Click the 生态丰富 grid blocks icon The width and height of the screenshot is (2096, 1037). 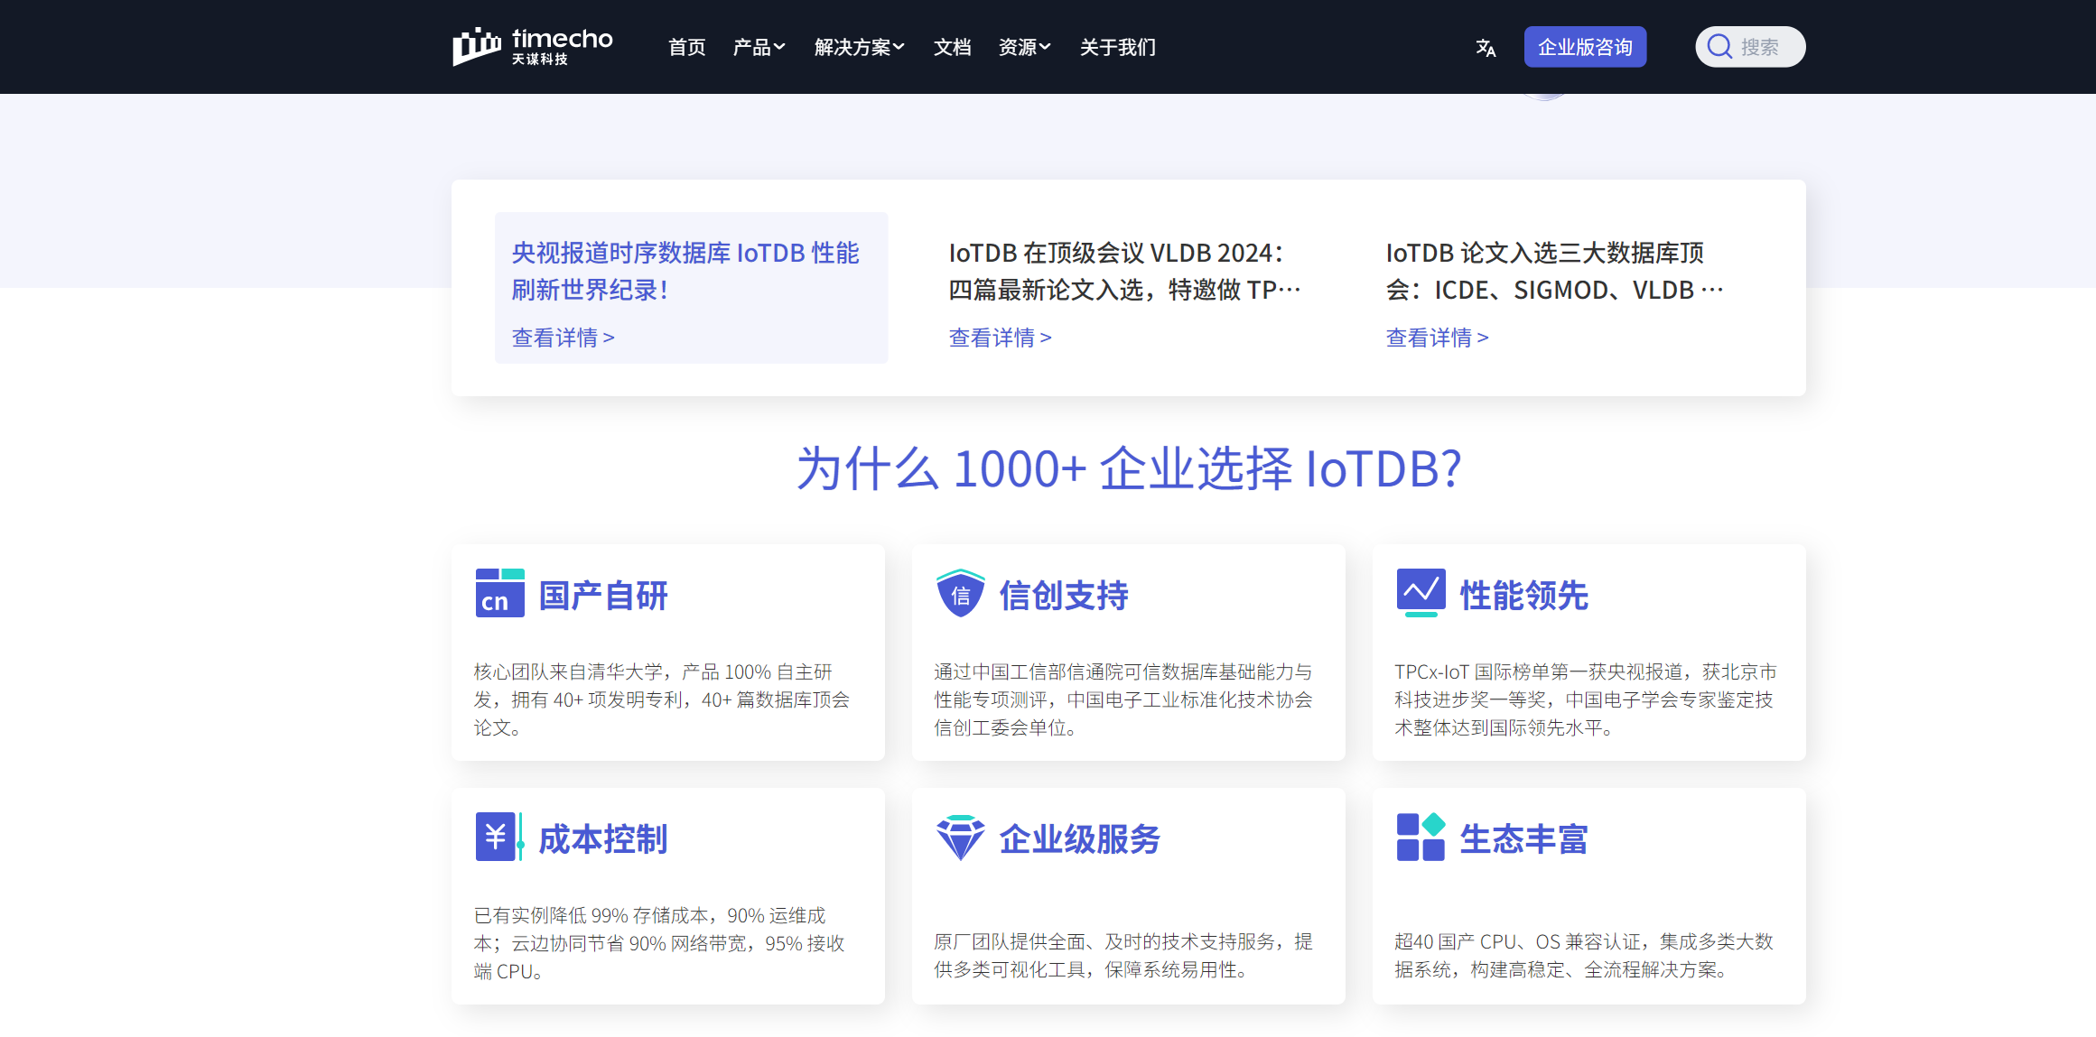pos(1421,837)
